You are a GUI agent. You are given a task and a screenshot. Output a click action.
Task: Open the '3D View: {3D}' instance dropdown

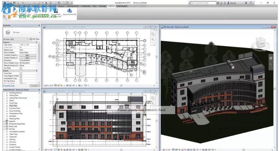coord(27,39)
